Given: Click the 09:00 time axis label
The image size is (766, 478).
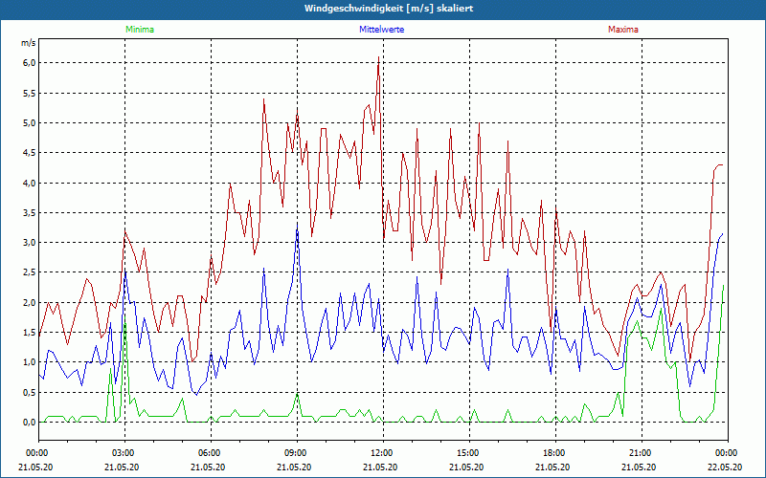Looking at the screenshot, I should 296,453.
